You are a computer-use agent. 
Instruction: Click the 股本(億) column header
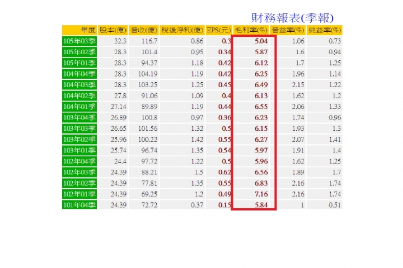(x=113, y=30)
